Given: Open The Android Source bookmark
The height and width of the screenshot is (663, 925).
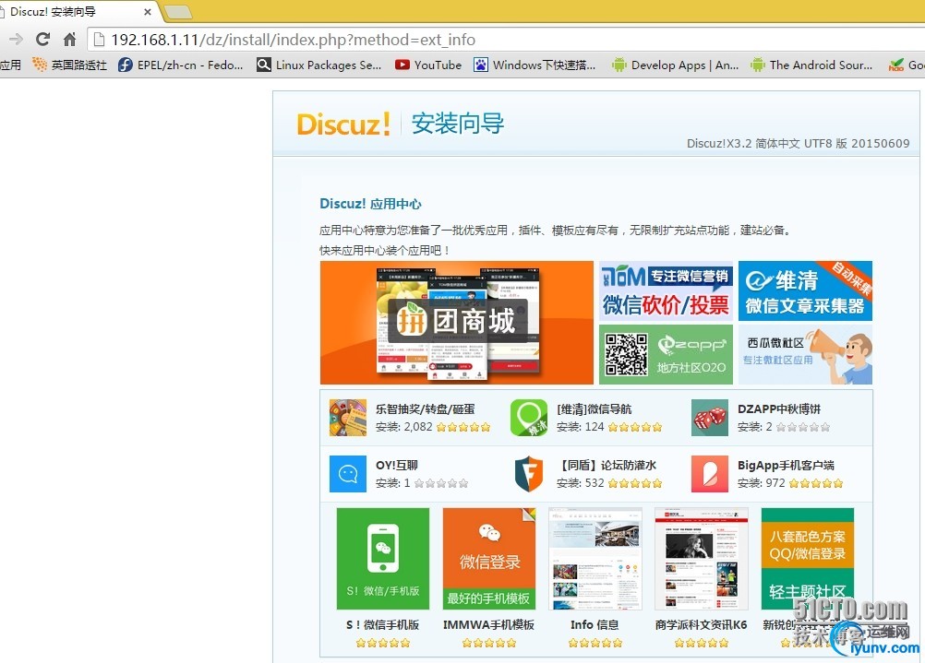Looking at the screenshot, I should [811, 65].
